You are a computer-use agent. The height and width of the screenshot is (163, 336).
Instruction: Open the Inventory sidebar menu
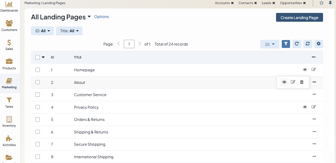[x=9, y=122]
